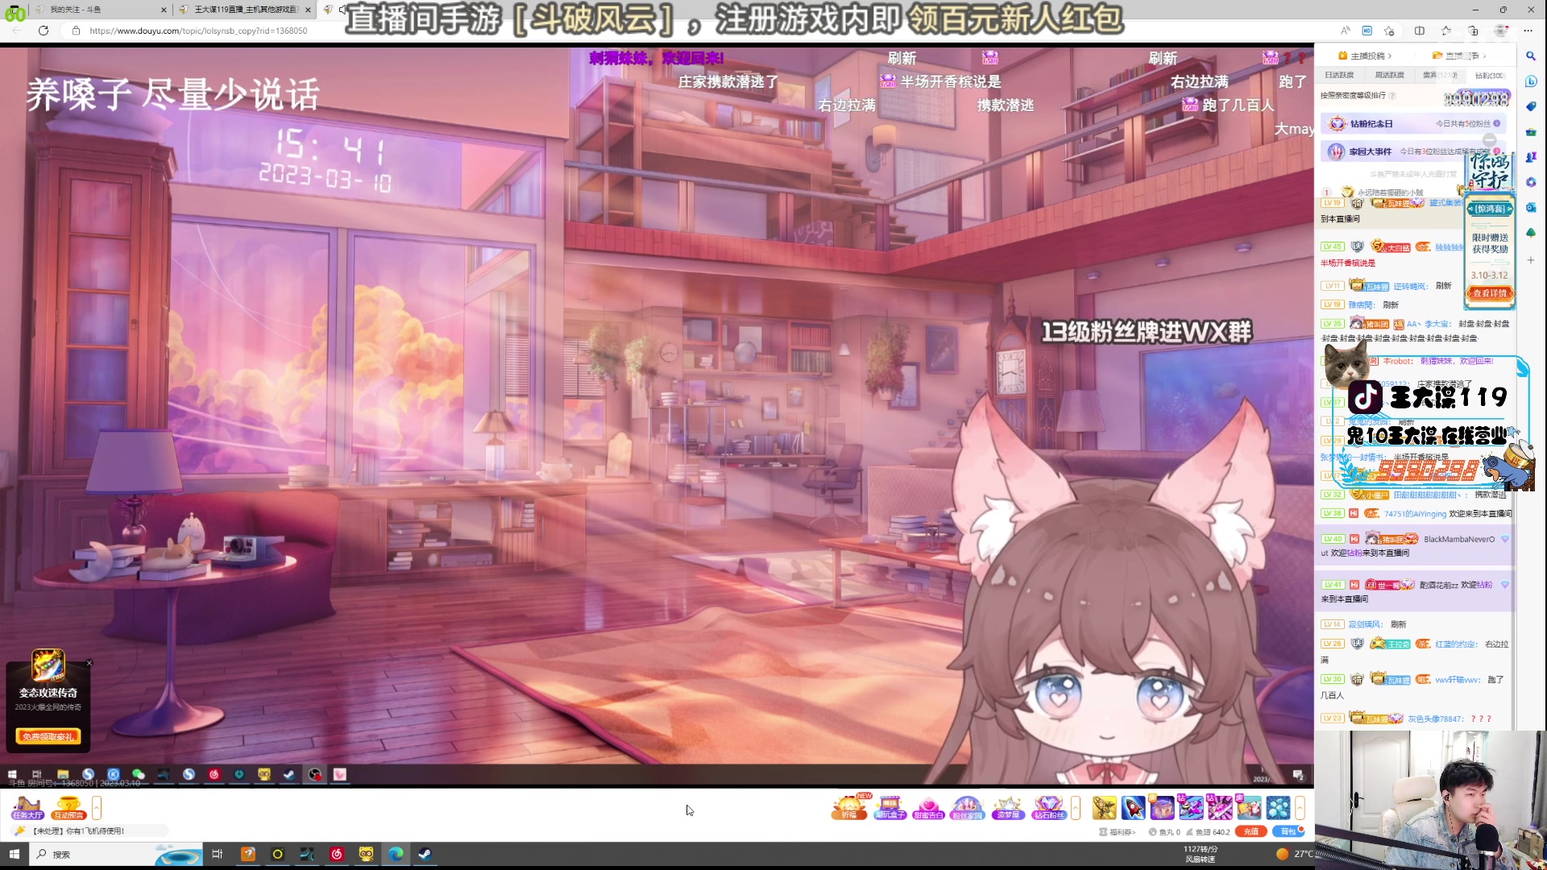This screenshot has height=870, width=1547.
Task: Click the streamer webcam thumbnail
Action: 1430,800
